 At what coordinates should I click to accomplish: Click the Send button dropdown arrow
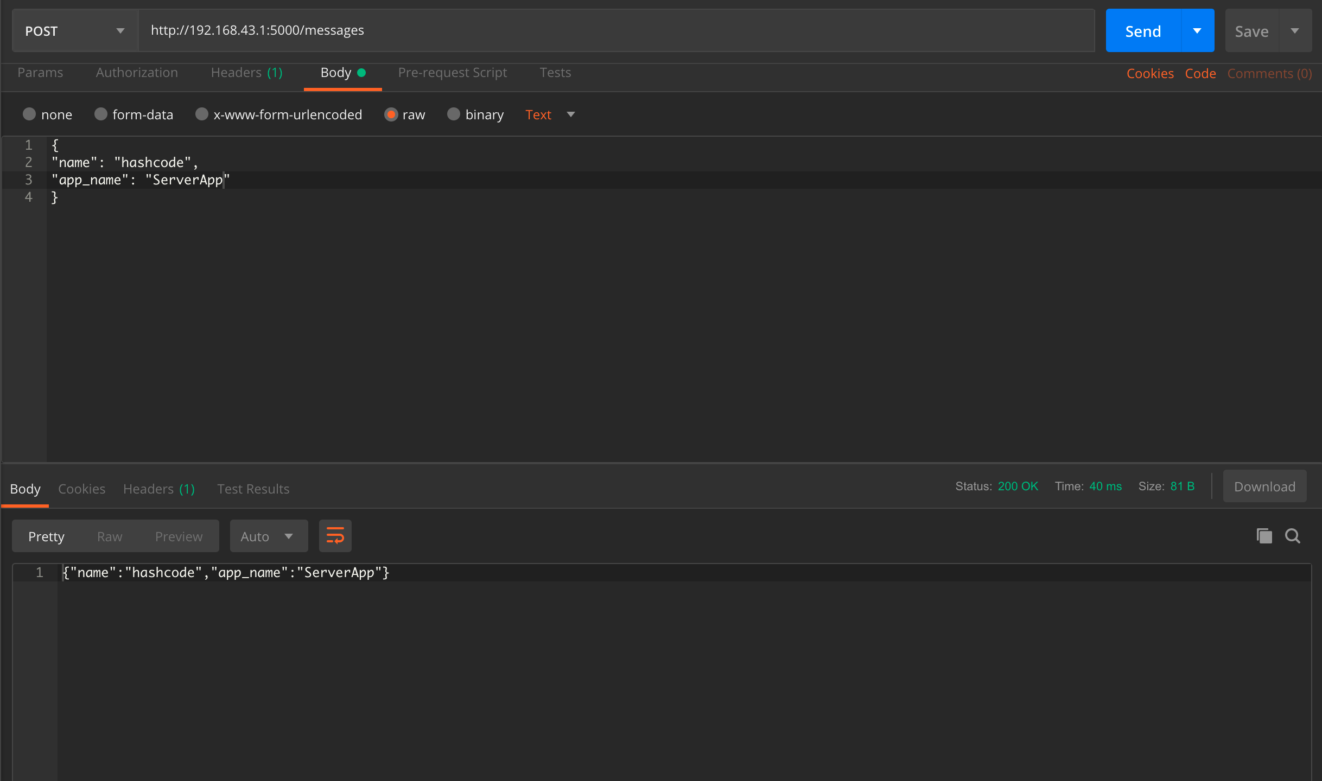pyautogui.click(x=1197, y=31)
